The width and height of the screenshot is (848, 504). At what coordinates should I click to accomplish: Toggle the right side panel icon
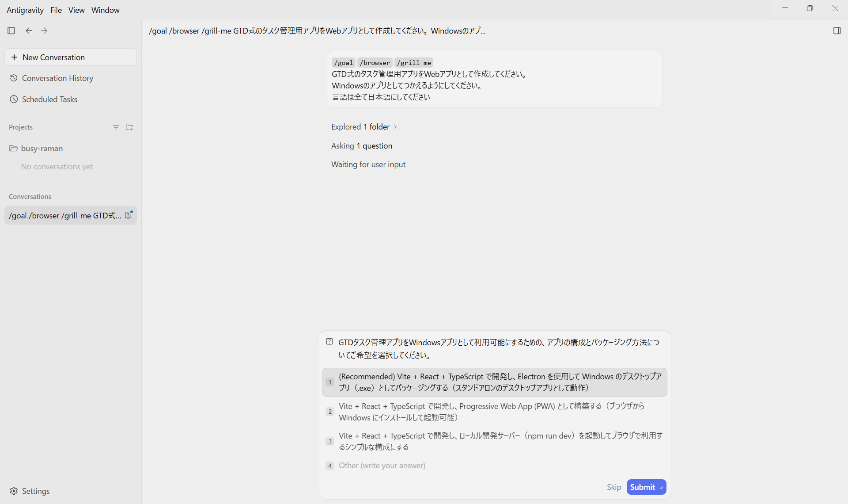tap(837, 31)
